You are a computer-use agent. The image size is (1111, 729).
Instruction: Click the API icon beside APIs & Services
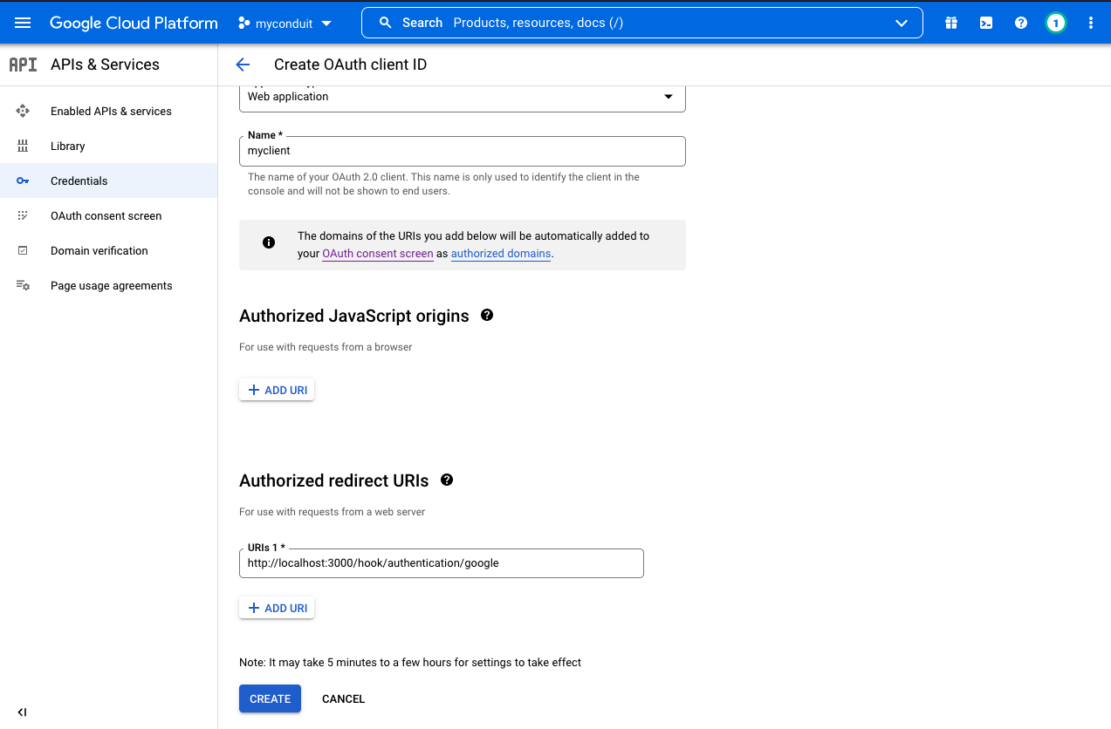[24, 65]
